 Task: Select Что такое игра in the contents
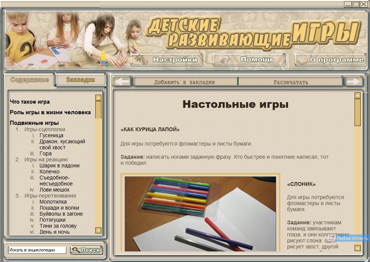[29, 102]
